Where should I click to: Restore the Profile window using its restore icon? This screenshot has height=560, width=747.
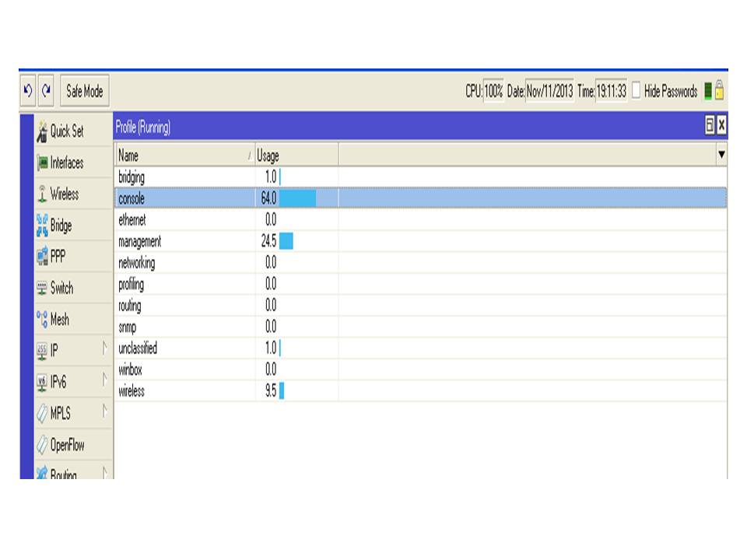[710, 125]
